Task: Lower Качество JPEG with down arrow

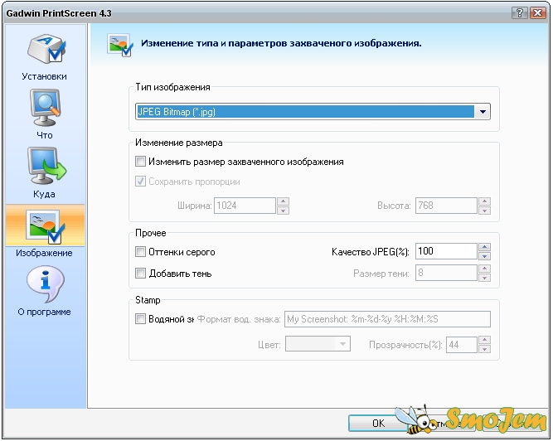Action: pos(484,256)
